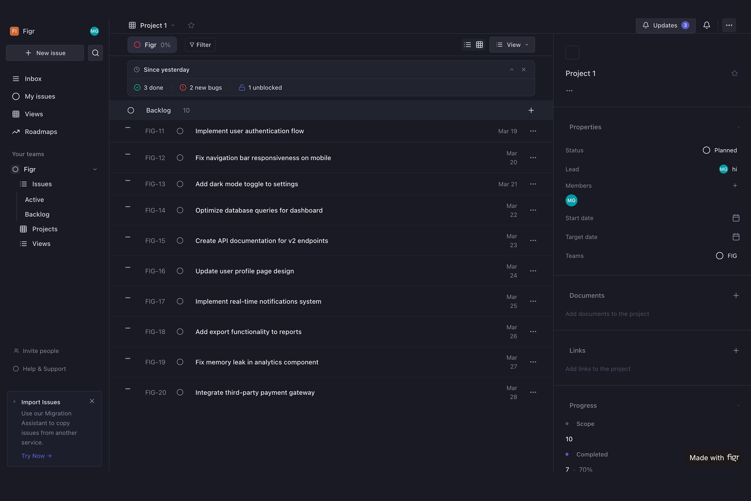
Task: Star Project 1 in the top header
Action: coord(191,25)
